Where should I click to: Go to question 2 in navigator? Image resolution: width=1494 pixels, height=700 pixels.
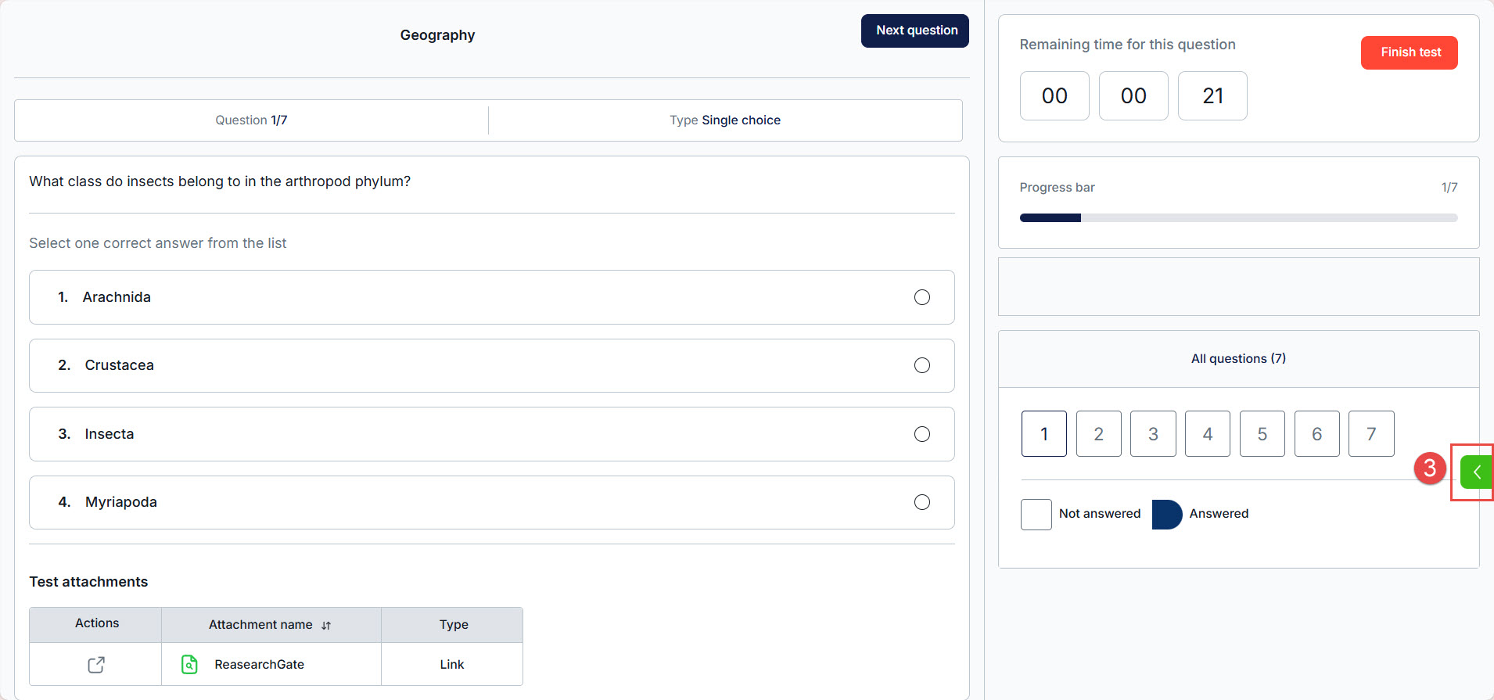coord(1098,434)
